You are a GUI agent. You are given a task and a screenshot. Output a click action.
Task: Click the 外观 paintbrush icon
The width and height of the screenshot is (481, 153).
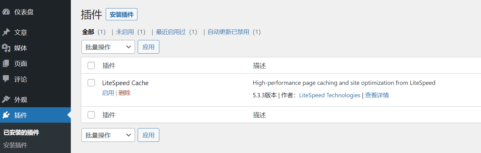point(6,99)
